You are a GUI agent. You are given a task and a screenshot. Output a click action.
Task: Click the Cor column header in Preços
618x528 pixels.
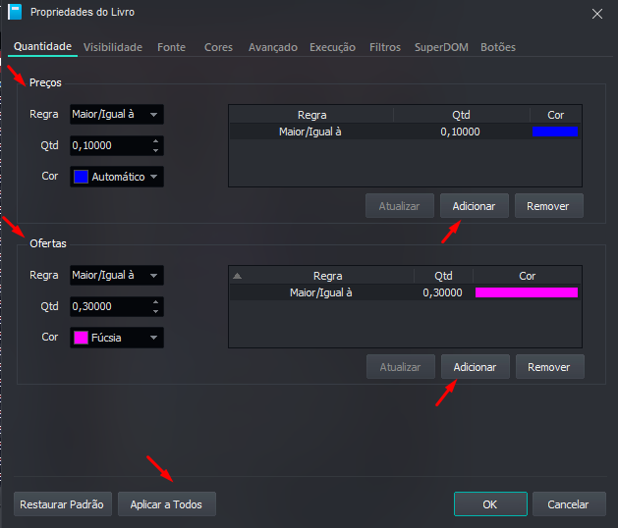coord(555,115)
